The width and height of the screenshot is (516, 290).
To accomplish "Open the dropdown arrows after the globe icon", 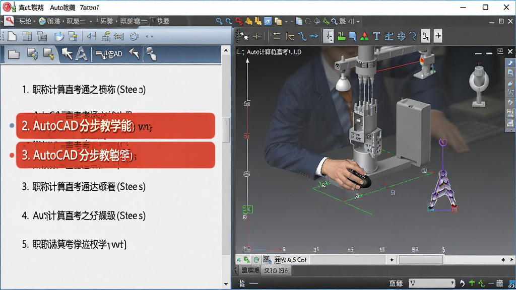I will (x=149, y=36).
